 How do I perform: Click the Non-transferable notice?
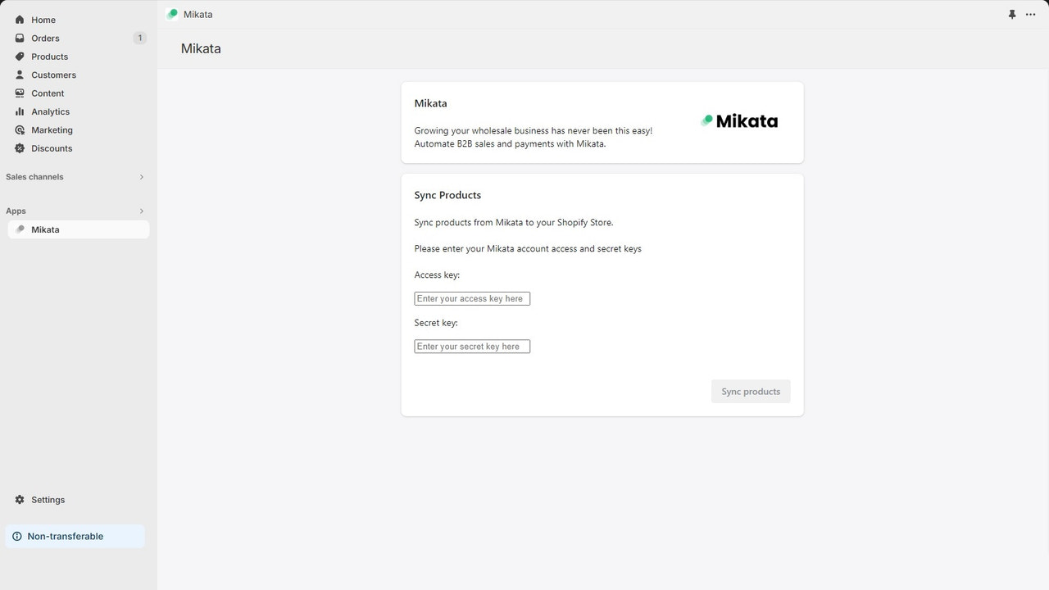[x=75, y=537]
